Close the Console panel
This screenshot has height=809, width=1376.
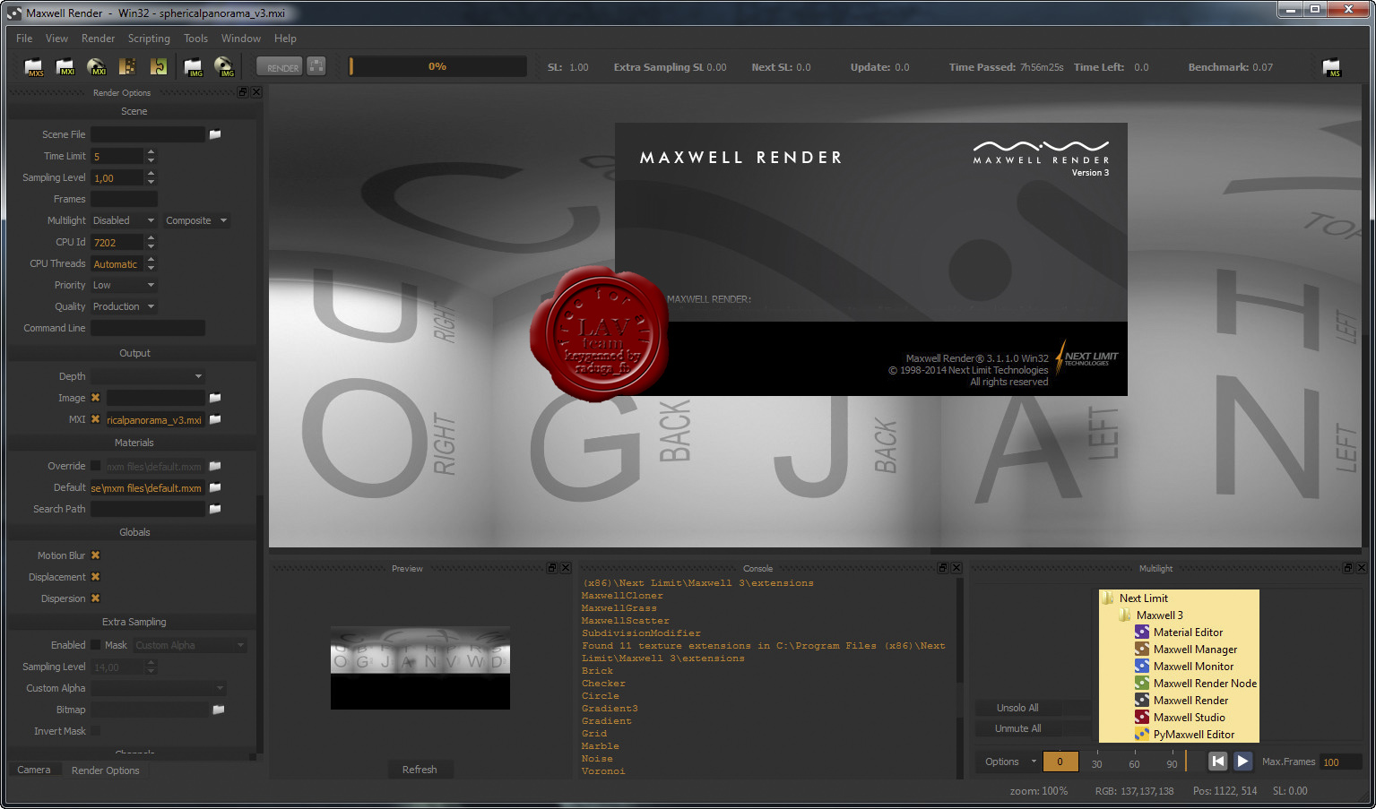click(x=956, y=568)
